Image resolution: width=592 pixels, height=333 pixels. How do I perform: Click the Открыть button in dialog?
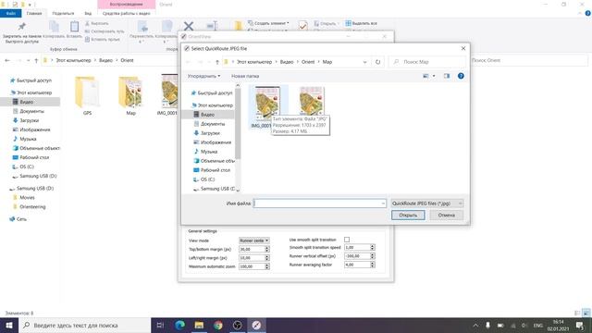tap(408, 216)
